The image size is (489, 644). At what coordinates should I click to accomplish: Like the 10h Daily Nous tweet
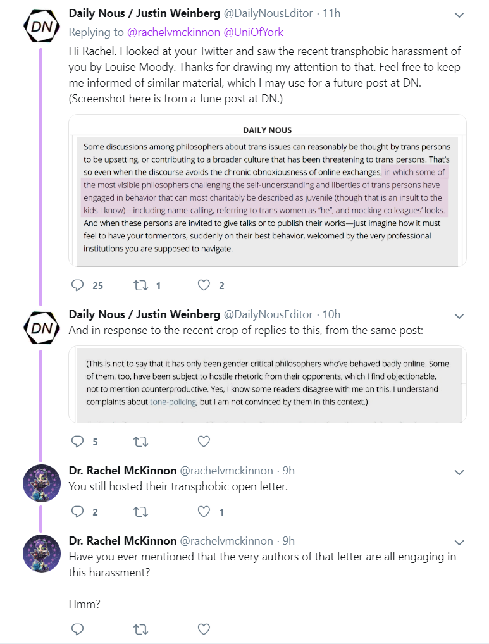pos(204,442)
